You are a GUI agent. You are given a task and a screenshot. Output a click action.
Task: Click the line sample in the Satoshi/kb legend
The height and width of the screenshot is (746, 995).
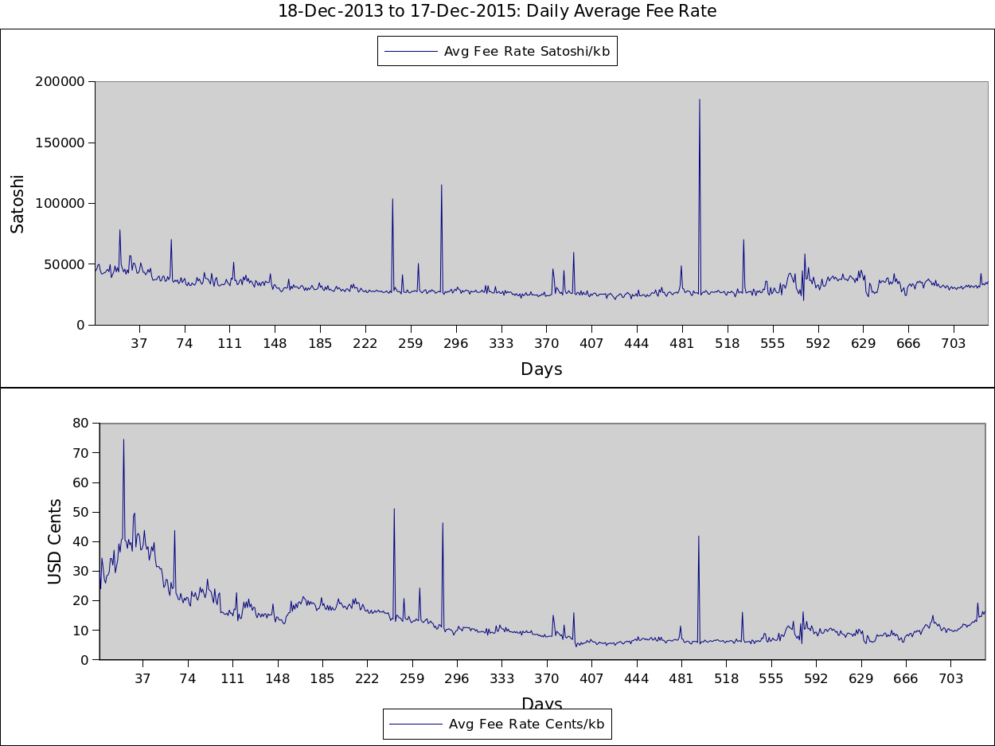coord(411,52)
